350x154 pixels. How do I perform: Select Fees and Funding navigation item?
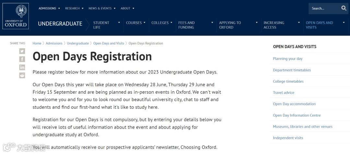pos(186,25)
